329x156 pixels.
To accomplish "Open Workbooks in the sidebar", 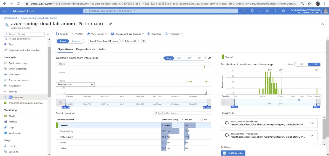I will coord(15,133).
